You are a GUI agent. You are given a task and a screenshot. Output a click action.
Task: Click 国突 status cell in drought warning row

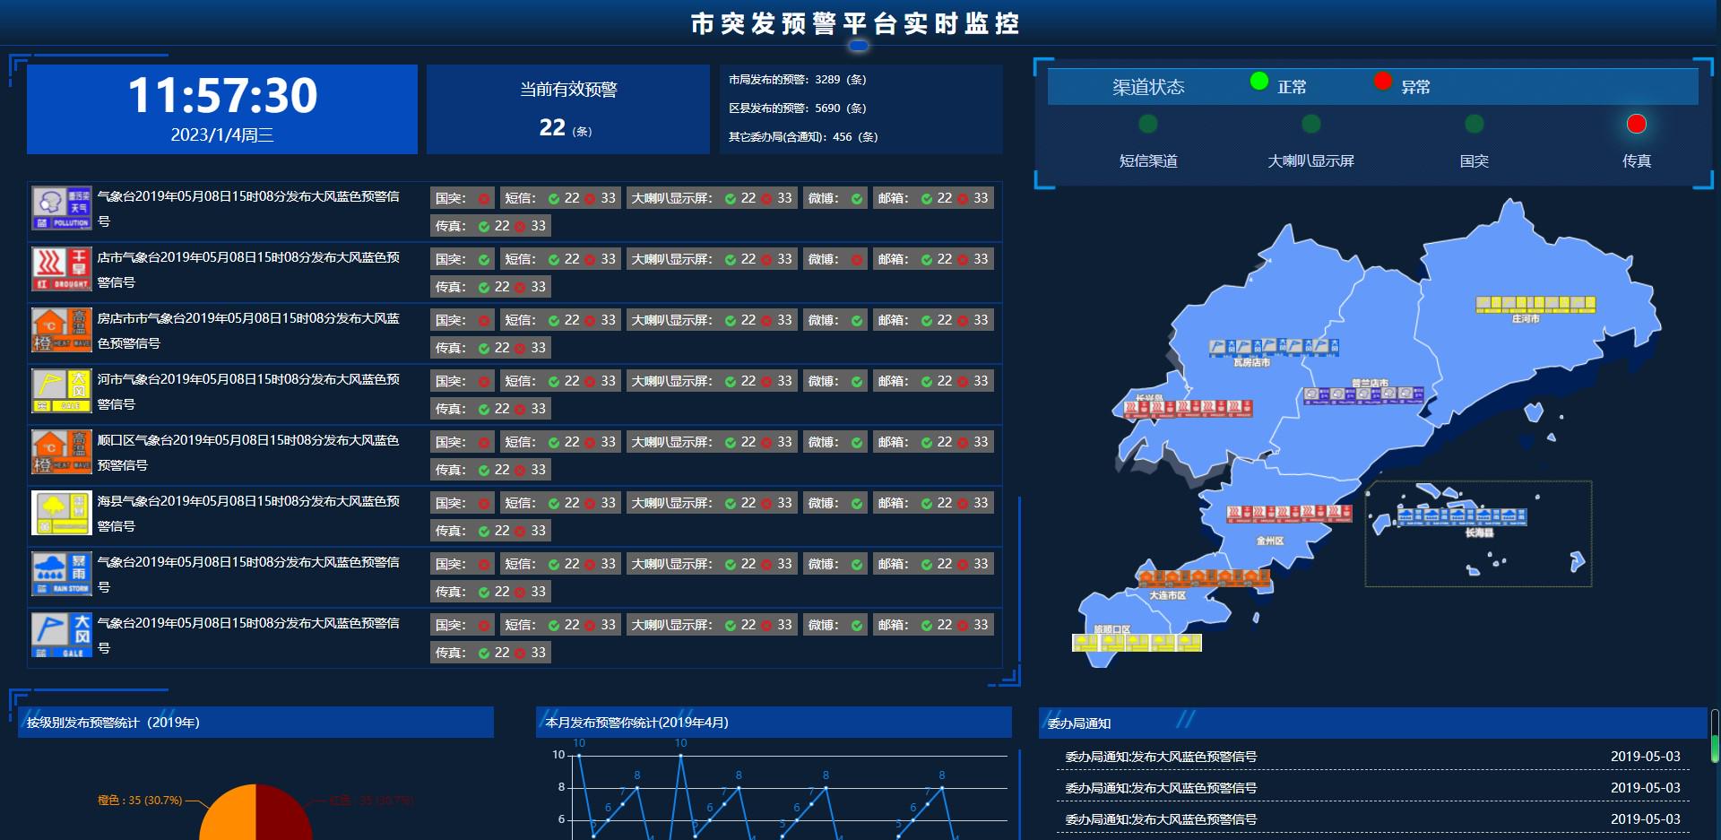coord(463,259)
